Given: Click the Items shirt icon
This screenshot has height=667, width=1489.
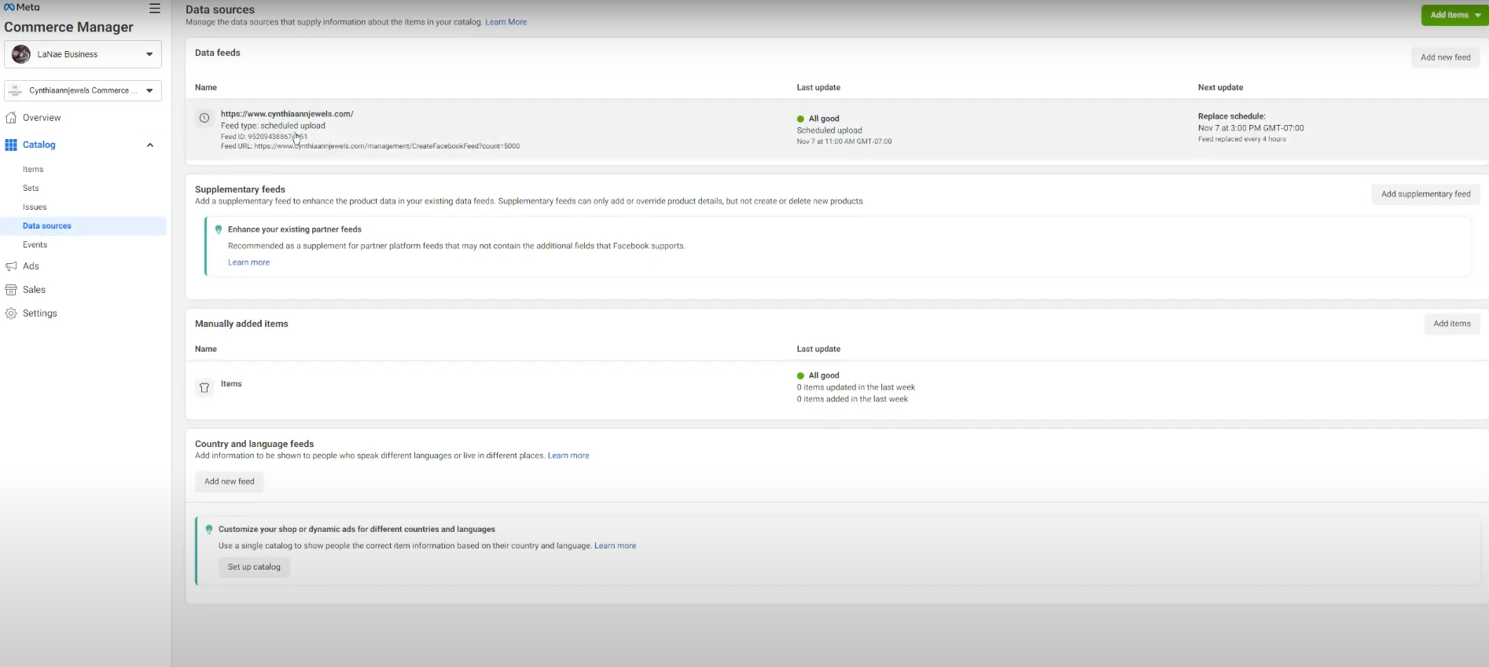Looking at the screenshot, I should pos(204,387).
